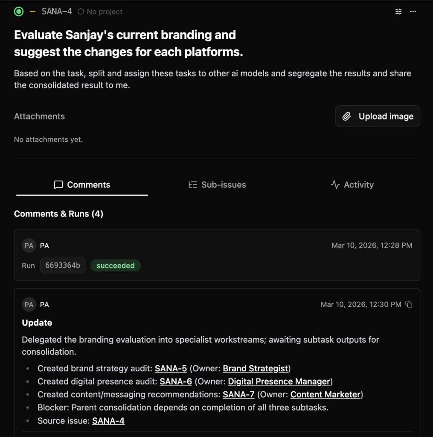Click the activity pulse icon beside Activity

tap(334, 185)
